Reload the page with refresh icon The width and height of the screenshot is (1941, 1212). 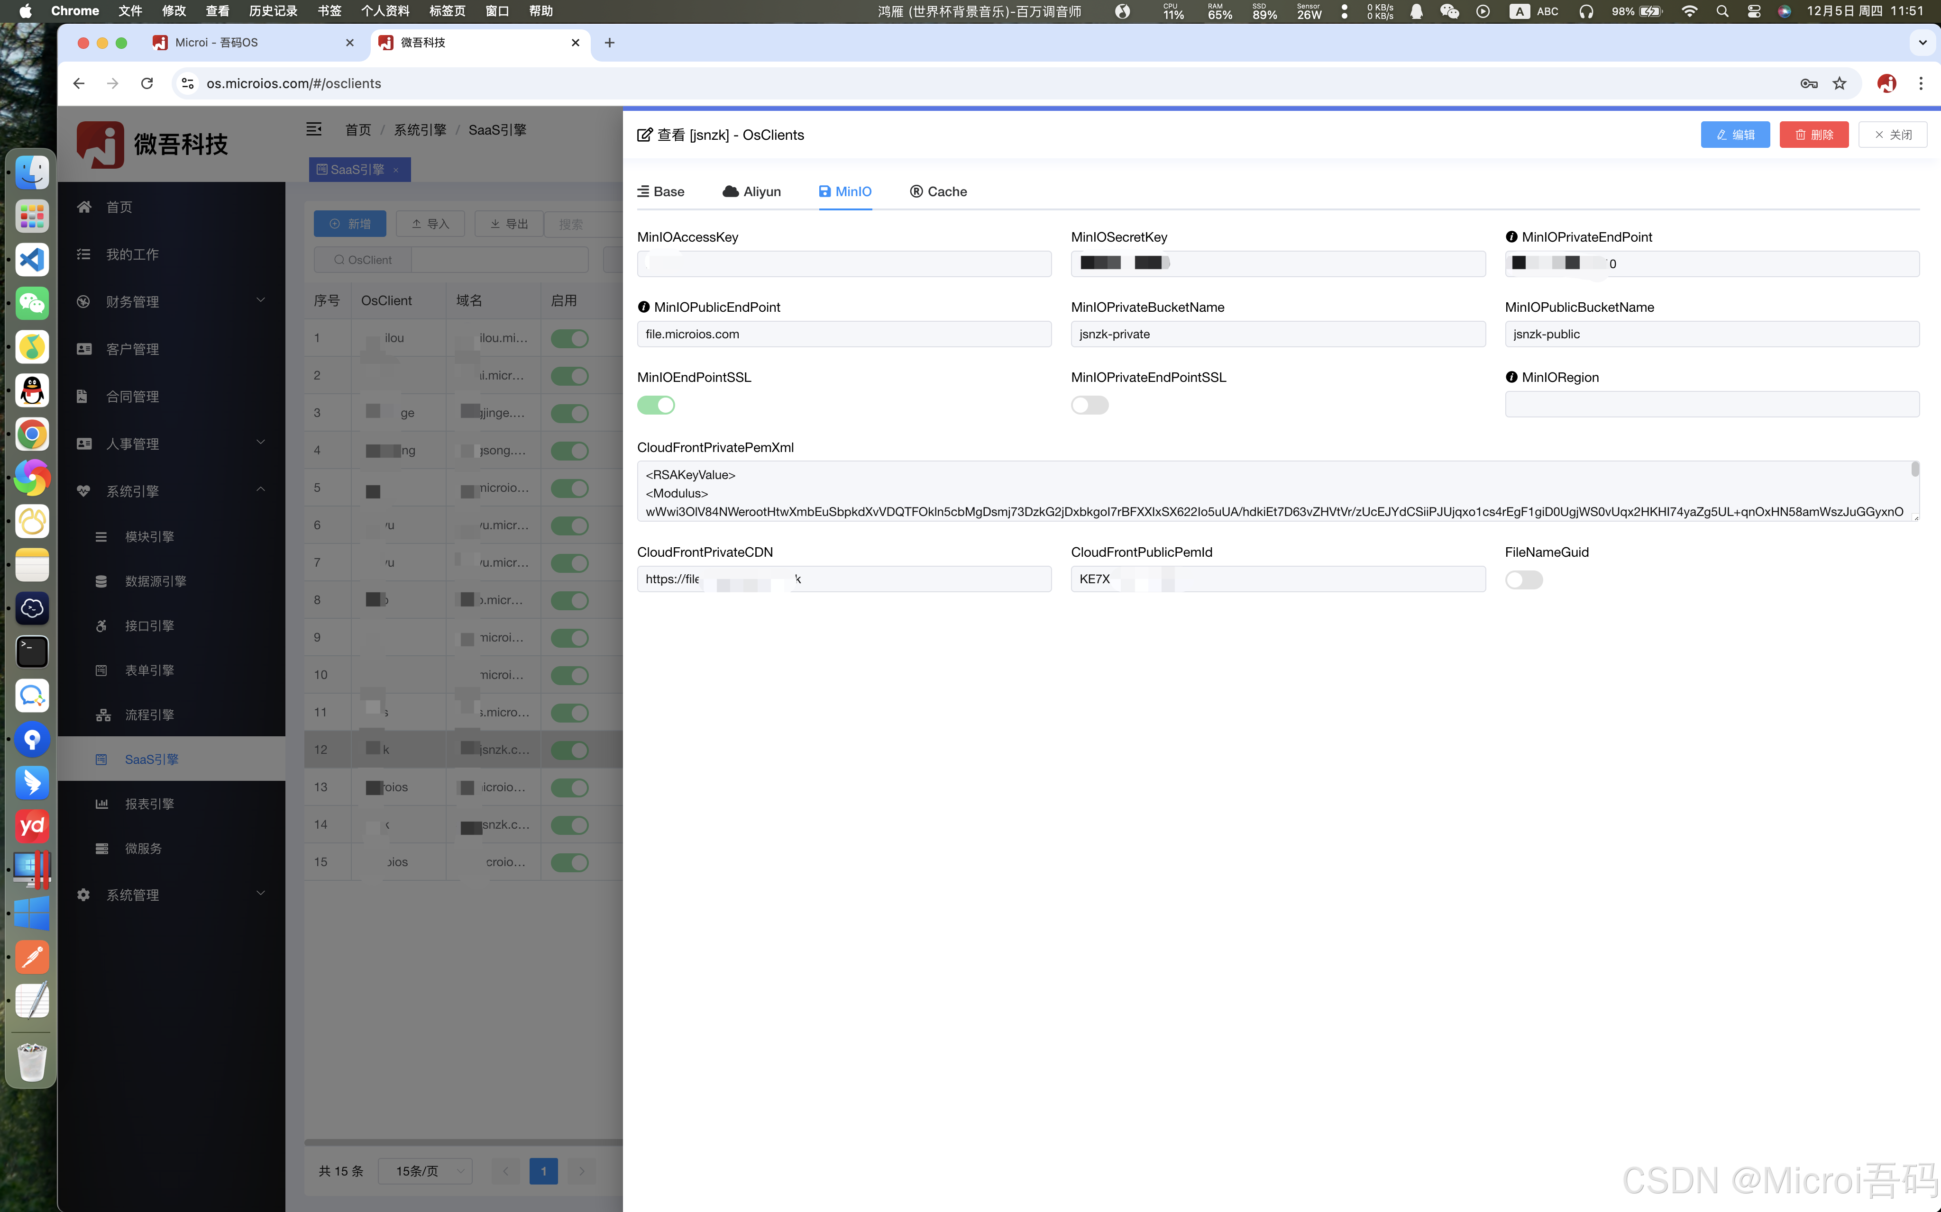[x=147, y=83]
